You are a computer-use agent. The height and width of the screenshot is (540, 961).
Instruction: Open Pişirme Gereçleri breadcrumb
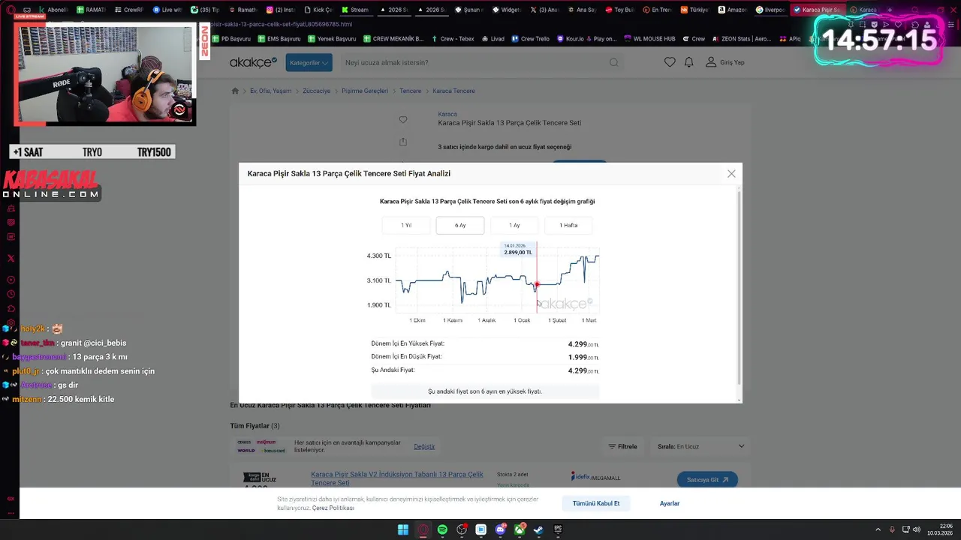coord(365,91)
